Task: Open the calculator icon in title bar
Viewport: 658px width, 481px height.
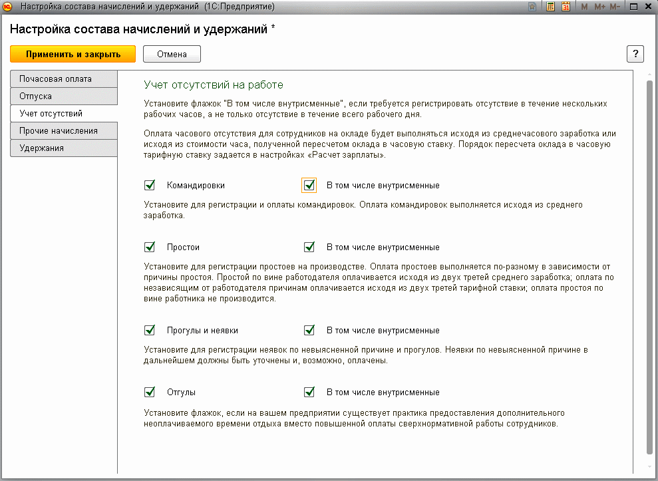Action: 551,7
